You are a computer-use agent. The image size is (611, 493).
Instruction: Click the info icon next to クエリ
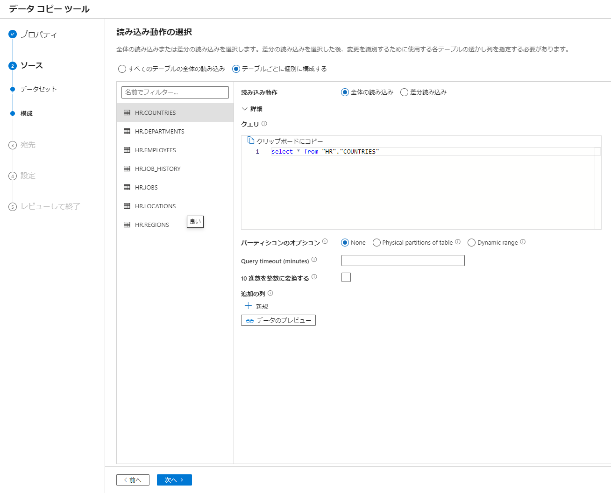(264, 123)
